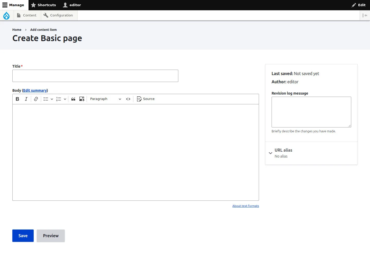This screenshot has width=370, height=257.
Task: Focus the Title input field
Action: pos(95,76)
